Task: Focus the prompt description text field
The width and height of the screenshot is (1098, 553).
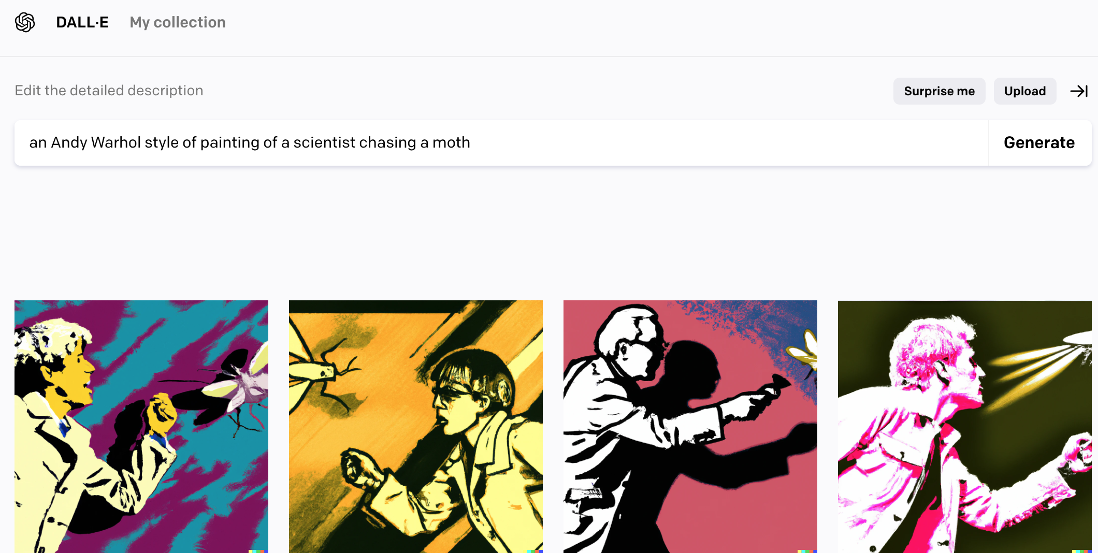Action: coord(501,143)
